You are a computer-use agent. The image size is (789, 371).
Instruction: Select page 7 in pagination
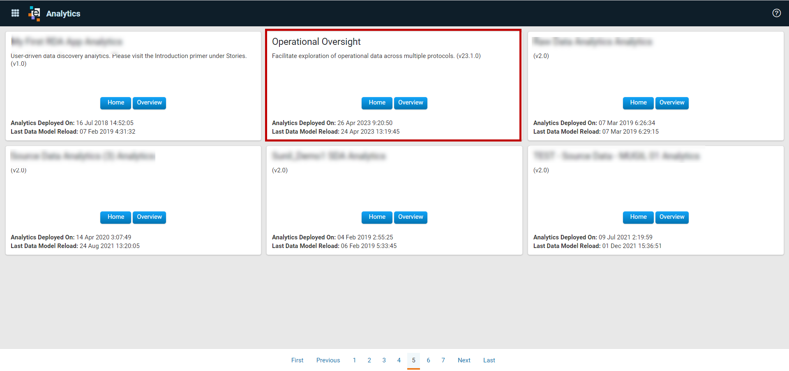click(443, 360)
